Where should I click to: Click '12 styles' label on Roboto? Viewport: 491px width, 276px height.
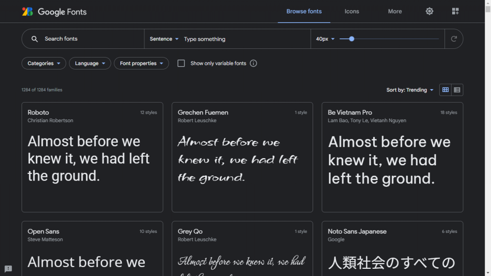pyautogui.click(x=149, y=112)
